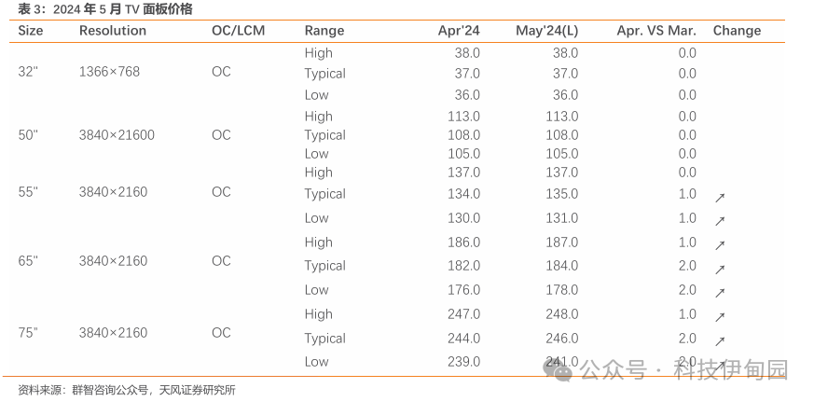Click the up arrow in 65" Typical row
This screenshot has width=814, height=402.
[x=720, y=270]
